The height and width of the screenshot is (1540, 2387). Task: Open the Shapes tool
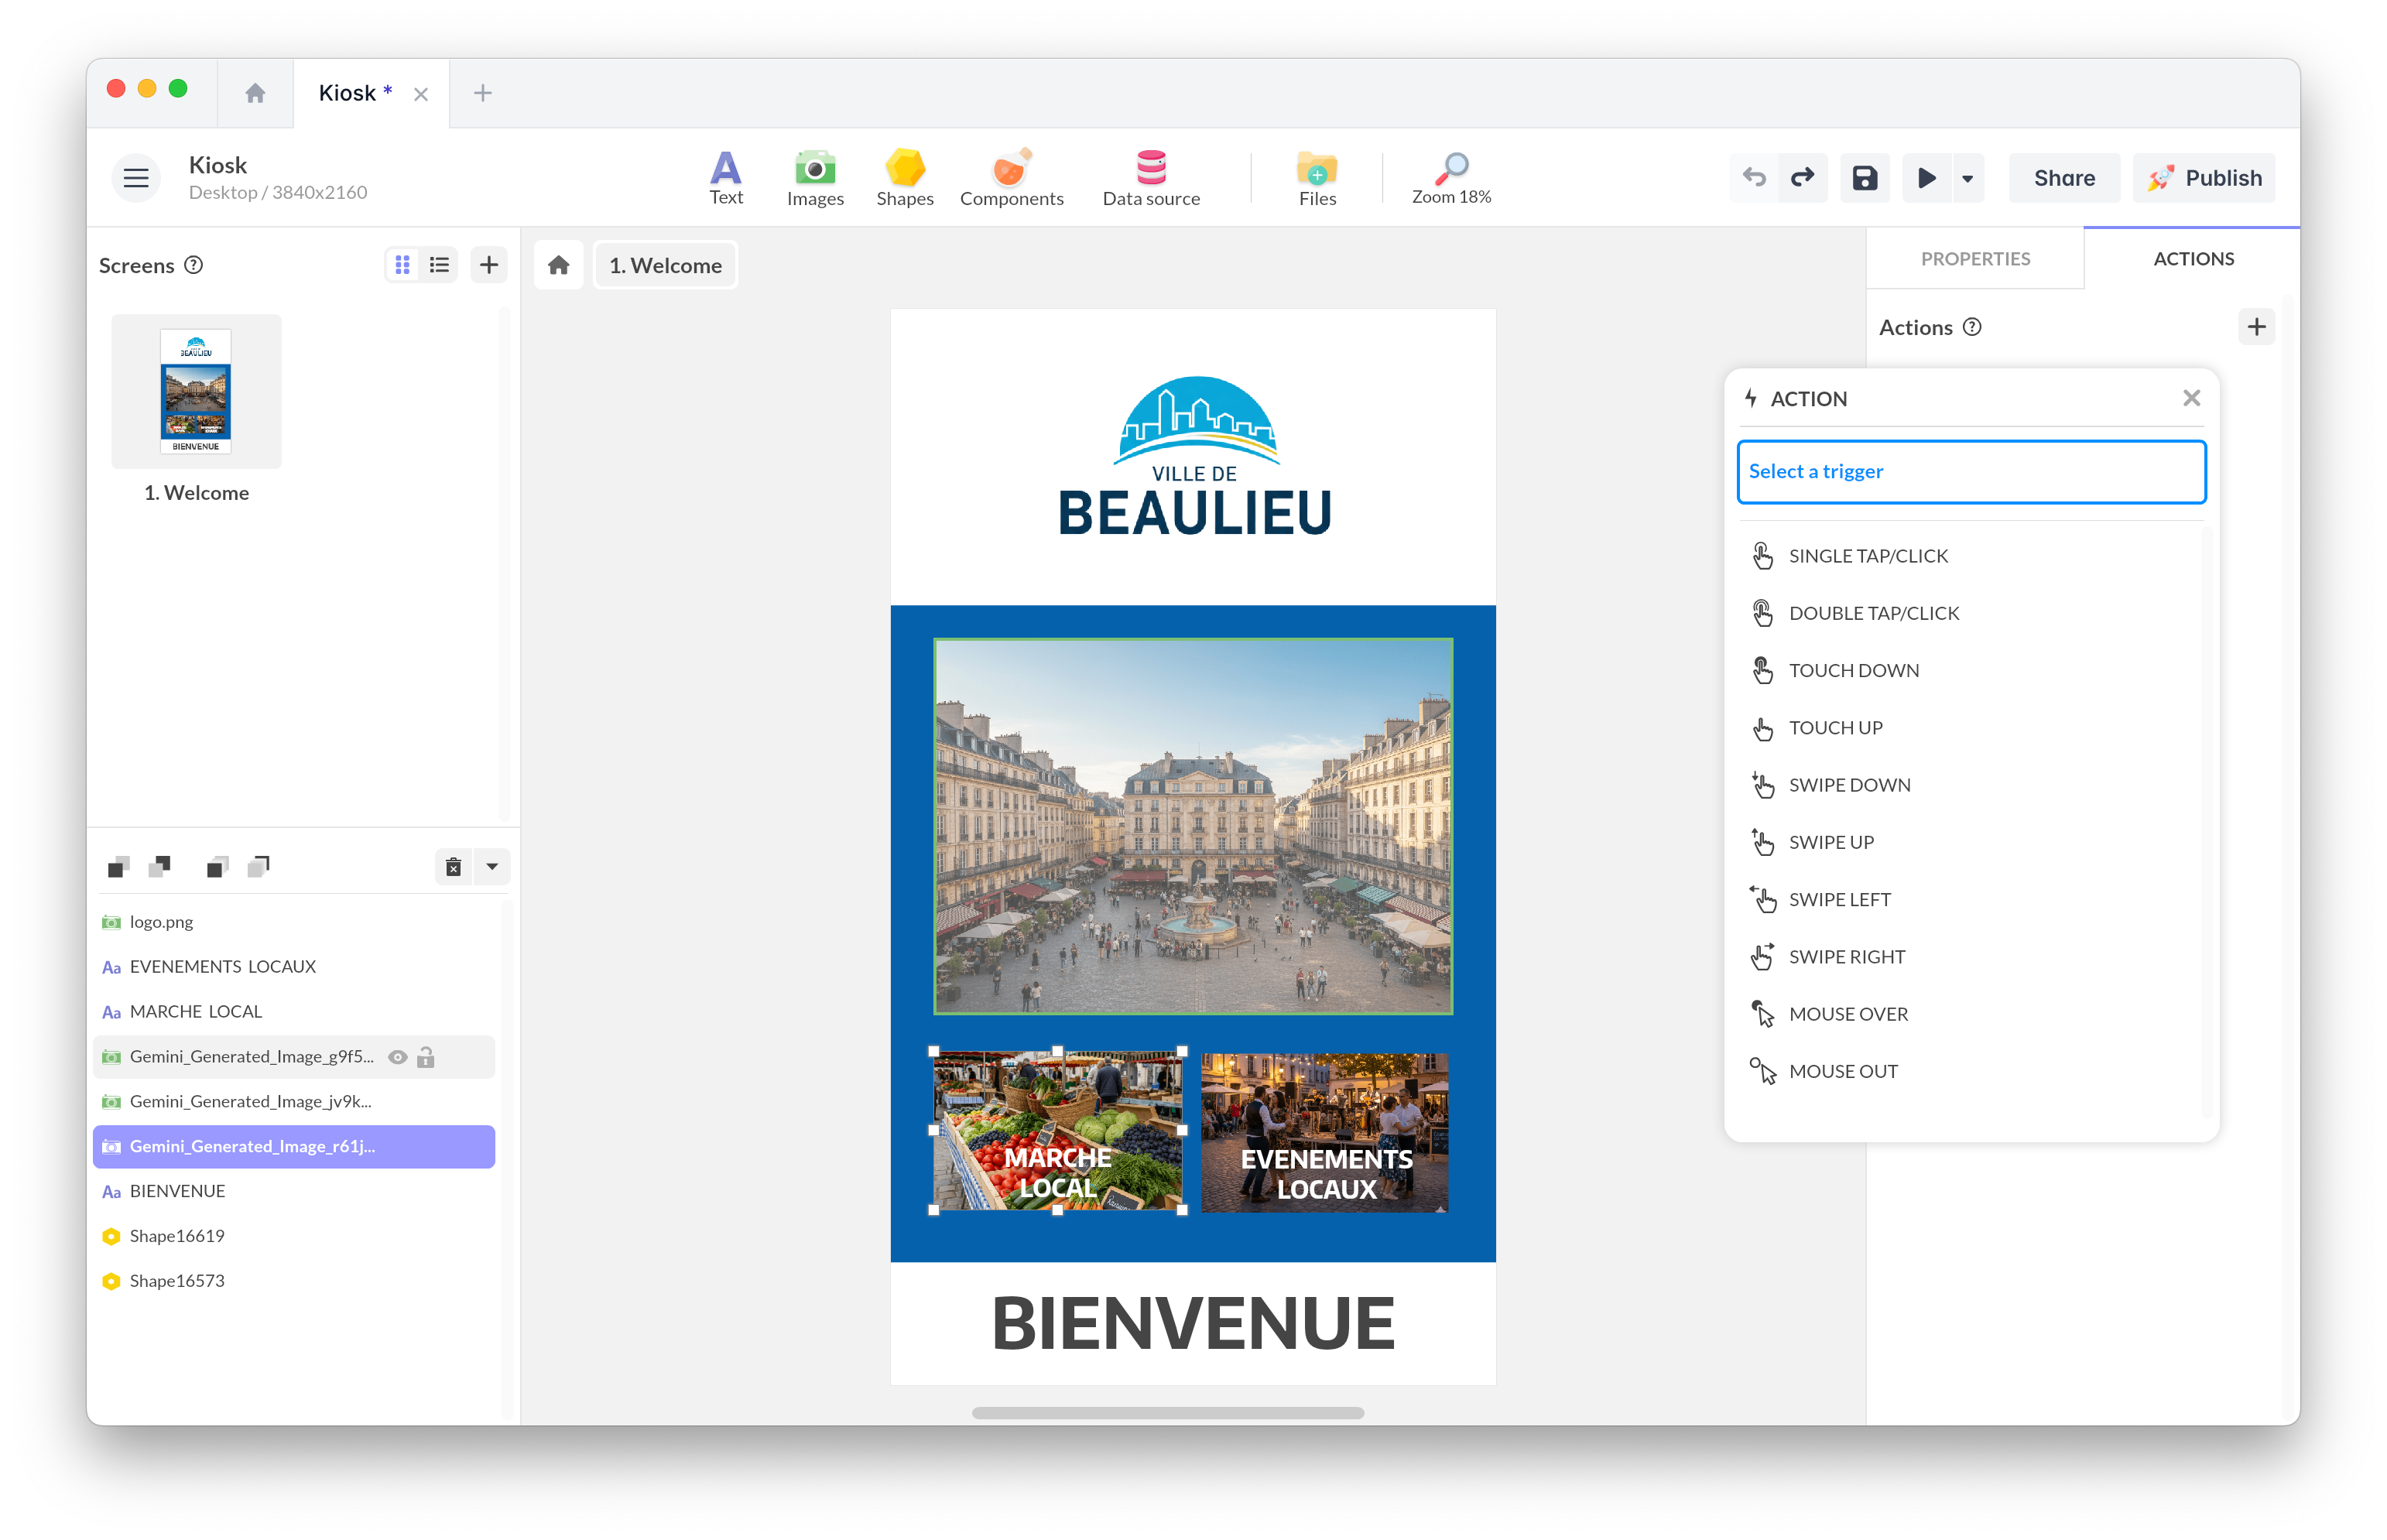(904, 177)
